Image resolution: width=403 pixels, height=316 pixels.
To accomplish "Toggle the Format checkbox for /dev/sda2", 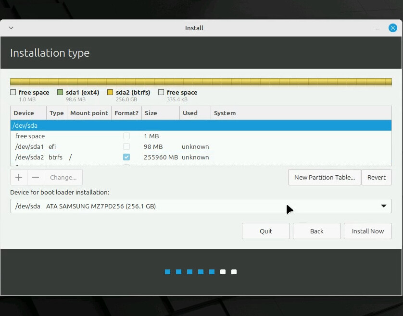I will coord(126,157).
